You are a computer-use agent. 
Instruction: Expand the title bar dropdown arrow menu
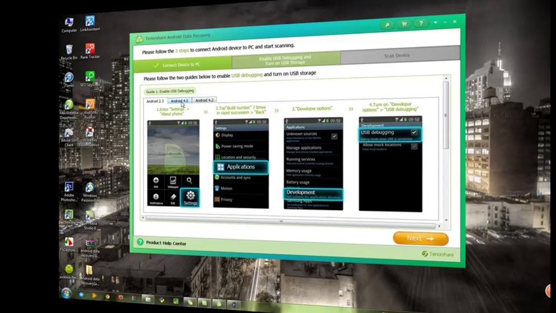tap(436, 22)
